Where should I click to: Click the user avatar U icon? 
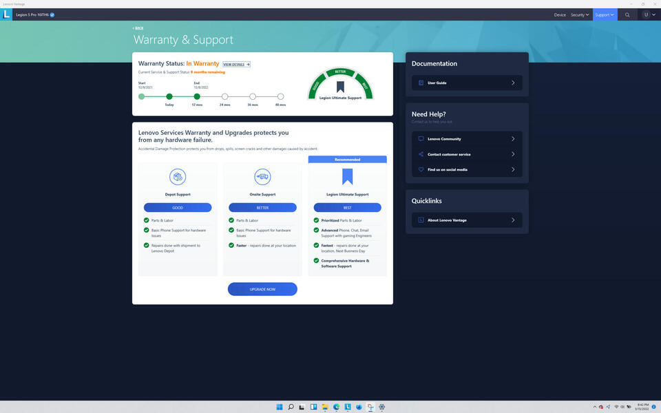tap(646, 14)
